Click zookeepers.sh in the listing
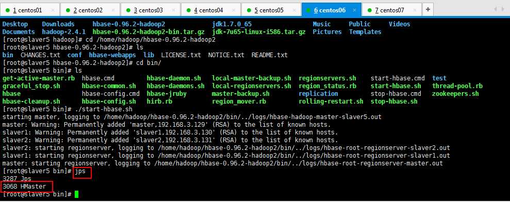Screen dimensions: 510x202 coord(456,94)
